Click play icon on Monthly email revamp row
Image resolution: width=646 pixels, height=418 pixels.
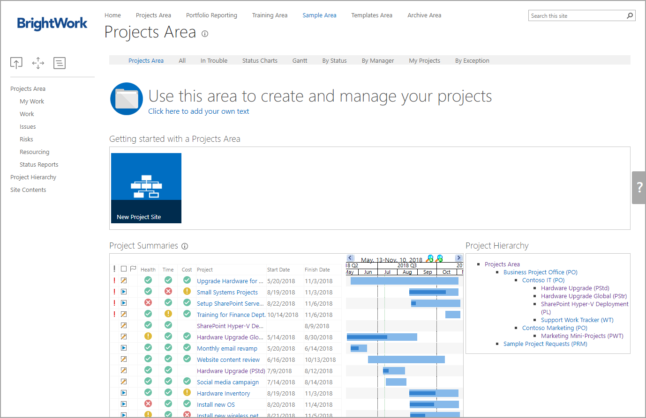pyautogui.click(x=124, y=348)
